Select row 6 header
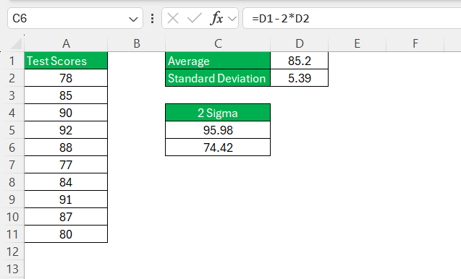461x279 pixels. (12, 147)
